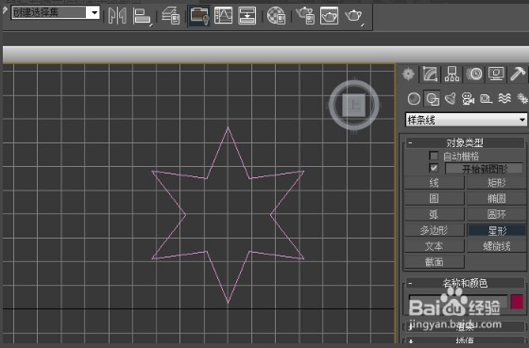Select the Shapes category icon
529x348 pixels.
tap(433, 99)
